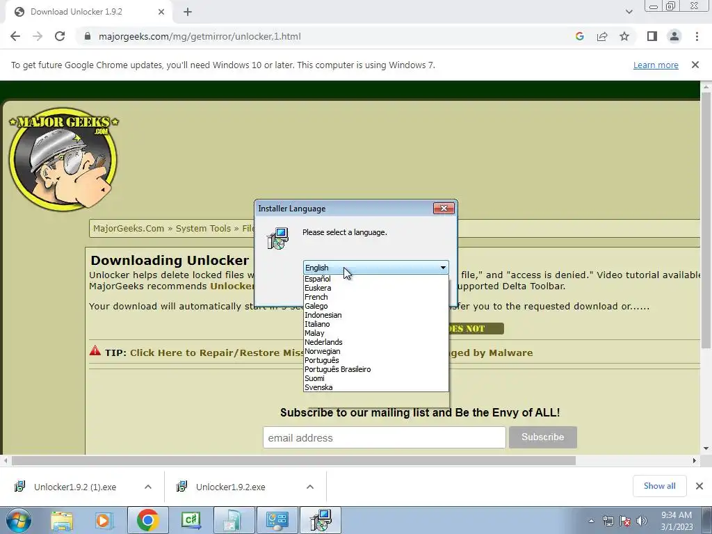Reload the page with the refresh icon

(60, 36)
